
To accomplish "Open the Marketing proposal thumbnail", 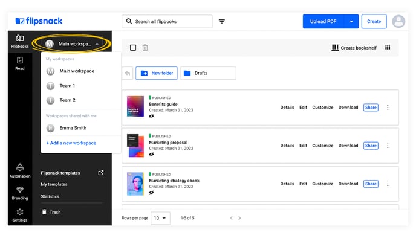I will point(135,146).
